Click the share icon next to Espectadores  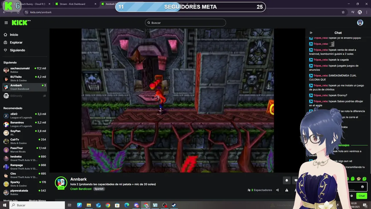(277, 190)
